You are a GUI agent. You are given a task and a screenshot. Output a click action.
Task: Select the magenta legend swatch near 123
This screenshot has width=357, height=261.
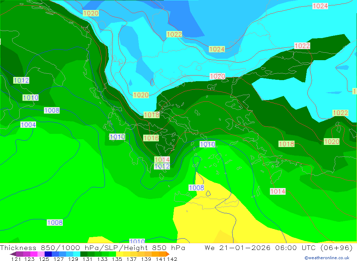34,254
